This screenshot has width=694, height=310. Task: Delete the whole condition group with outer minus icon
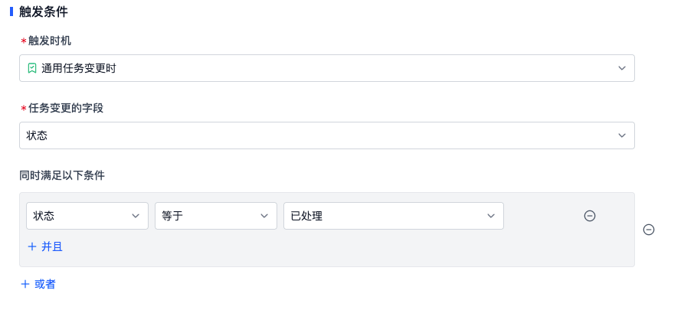coord(648,230)
